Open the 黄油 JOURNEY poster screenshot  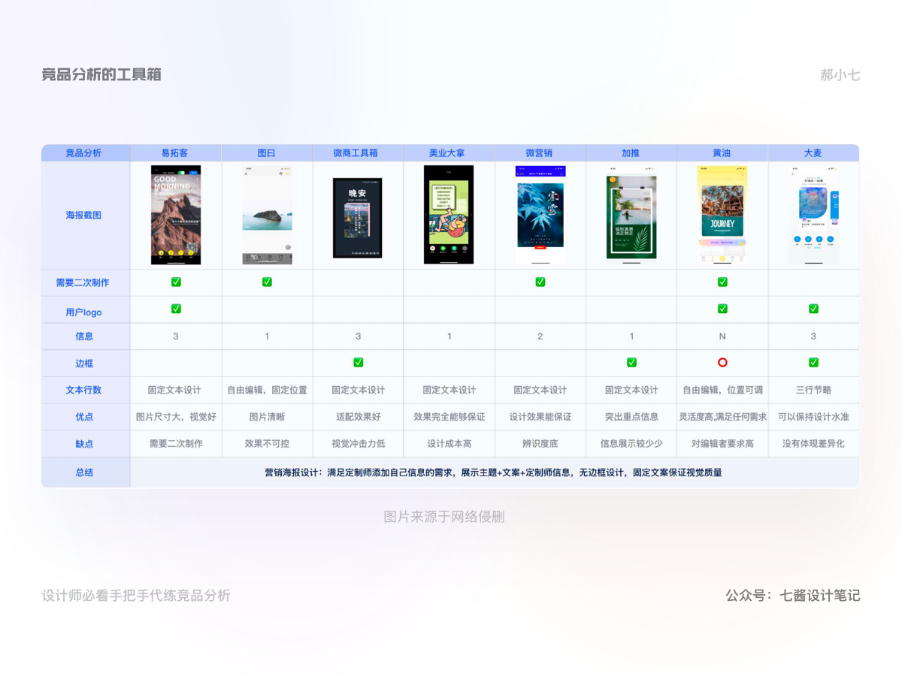[722, 216]
